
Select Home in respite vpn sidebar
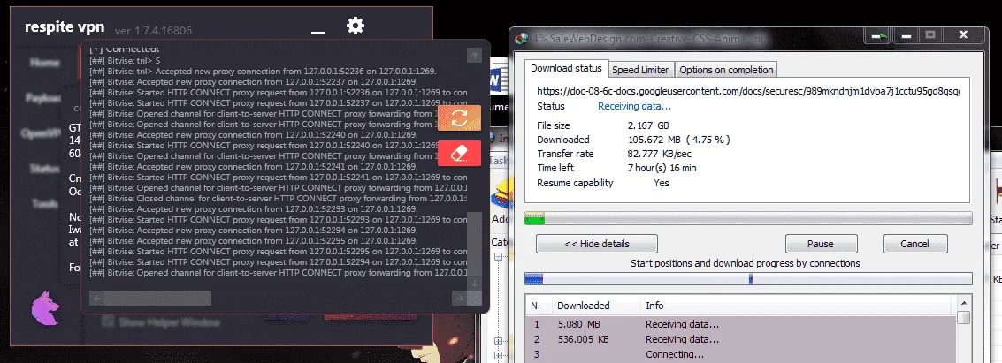click(45, 64)
